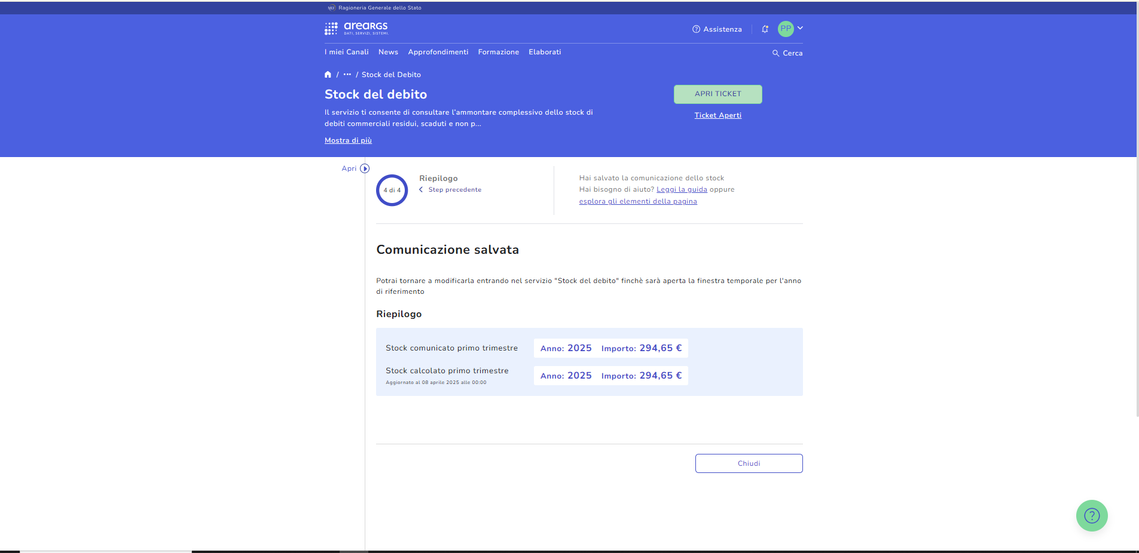Image resolution: width=1139 pixels, height=553 pixels.
Task: Expand the breadcrumb ellipsis
Action: click(x=347, y=75)
